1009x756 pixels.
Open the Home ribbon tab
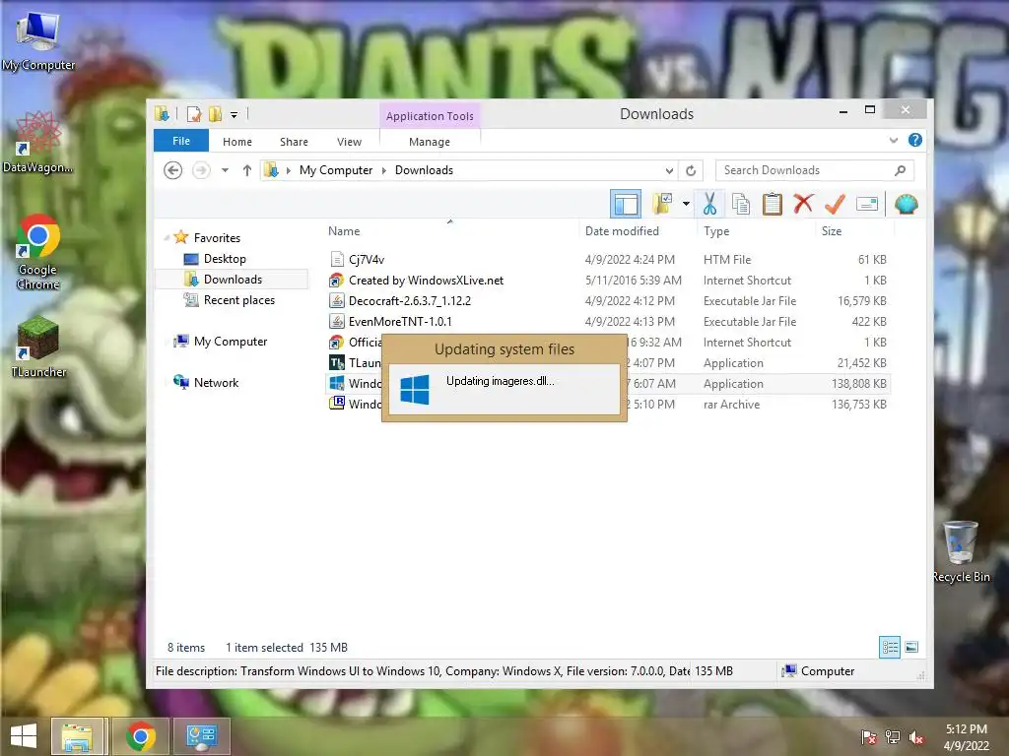pyautogui.click(x=237, y=142)
